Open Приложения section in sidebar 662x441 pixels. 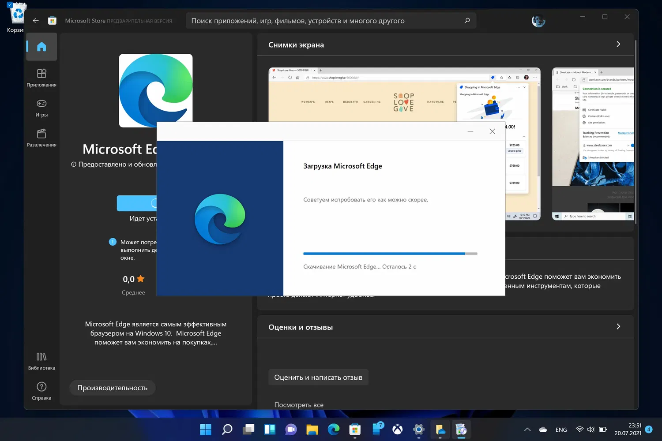coord(41,78)
